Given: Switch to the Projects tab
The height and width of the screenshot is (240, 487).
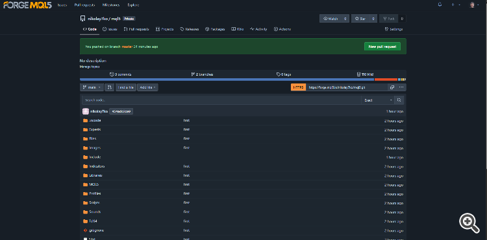Looking at the screenshot, I should (165, 29).
